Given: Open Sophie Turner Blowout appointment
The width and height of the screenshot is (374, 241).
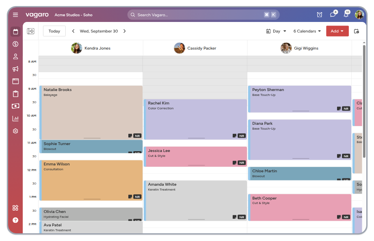Looking at the screenshot, I should click(91, 146).
